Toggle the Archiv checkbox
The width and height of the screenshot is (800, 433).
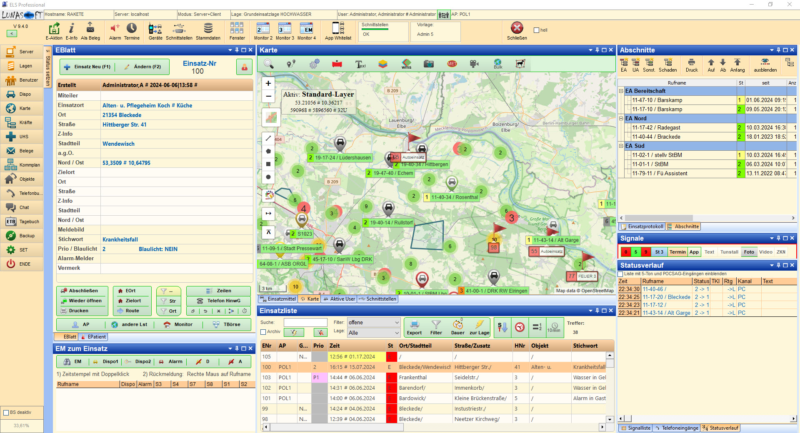[263, 332]
